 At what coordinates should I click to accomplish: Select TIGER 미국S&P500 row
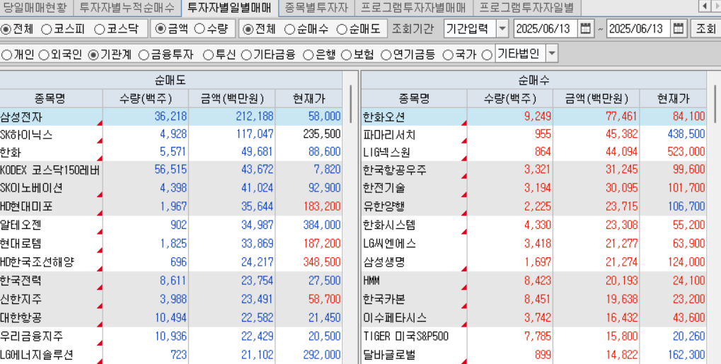tap(534, 336)
